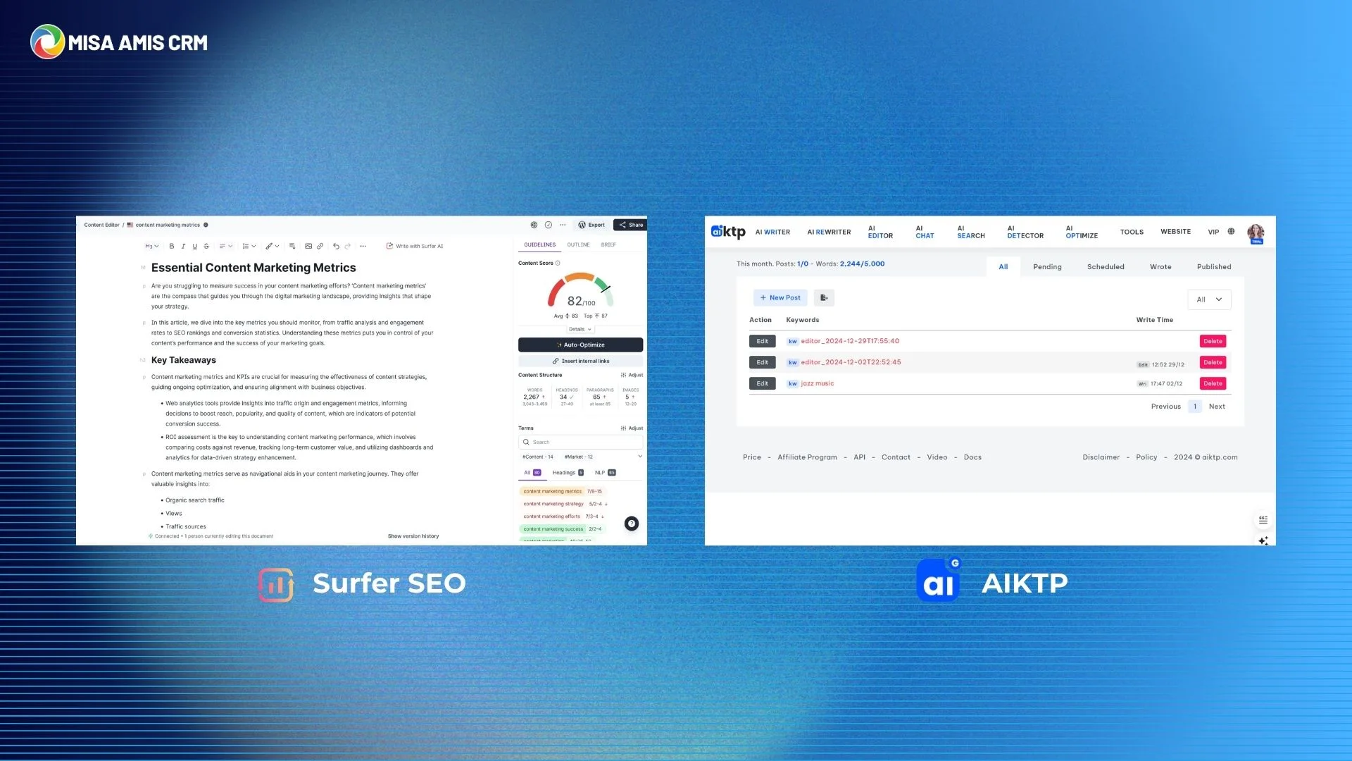Edit the jazz music post

coord(762,384)
